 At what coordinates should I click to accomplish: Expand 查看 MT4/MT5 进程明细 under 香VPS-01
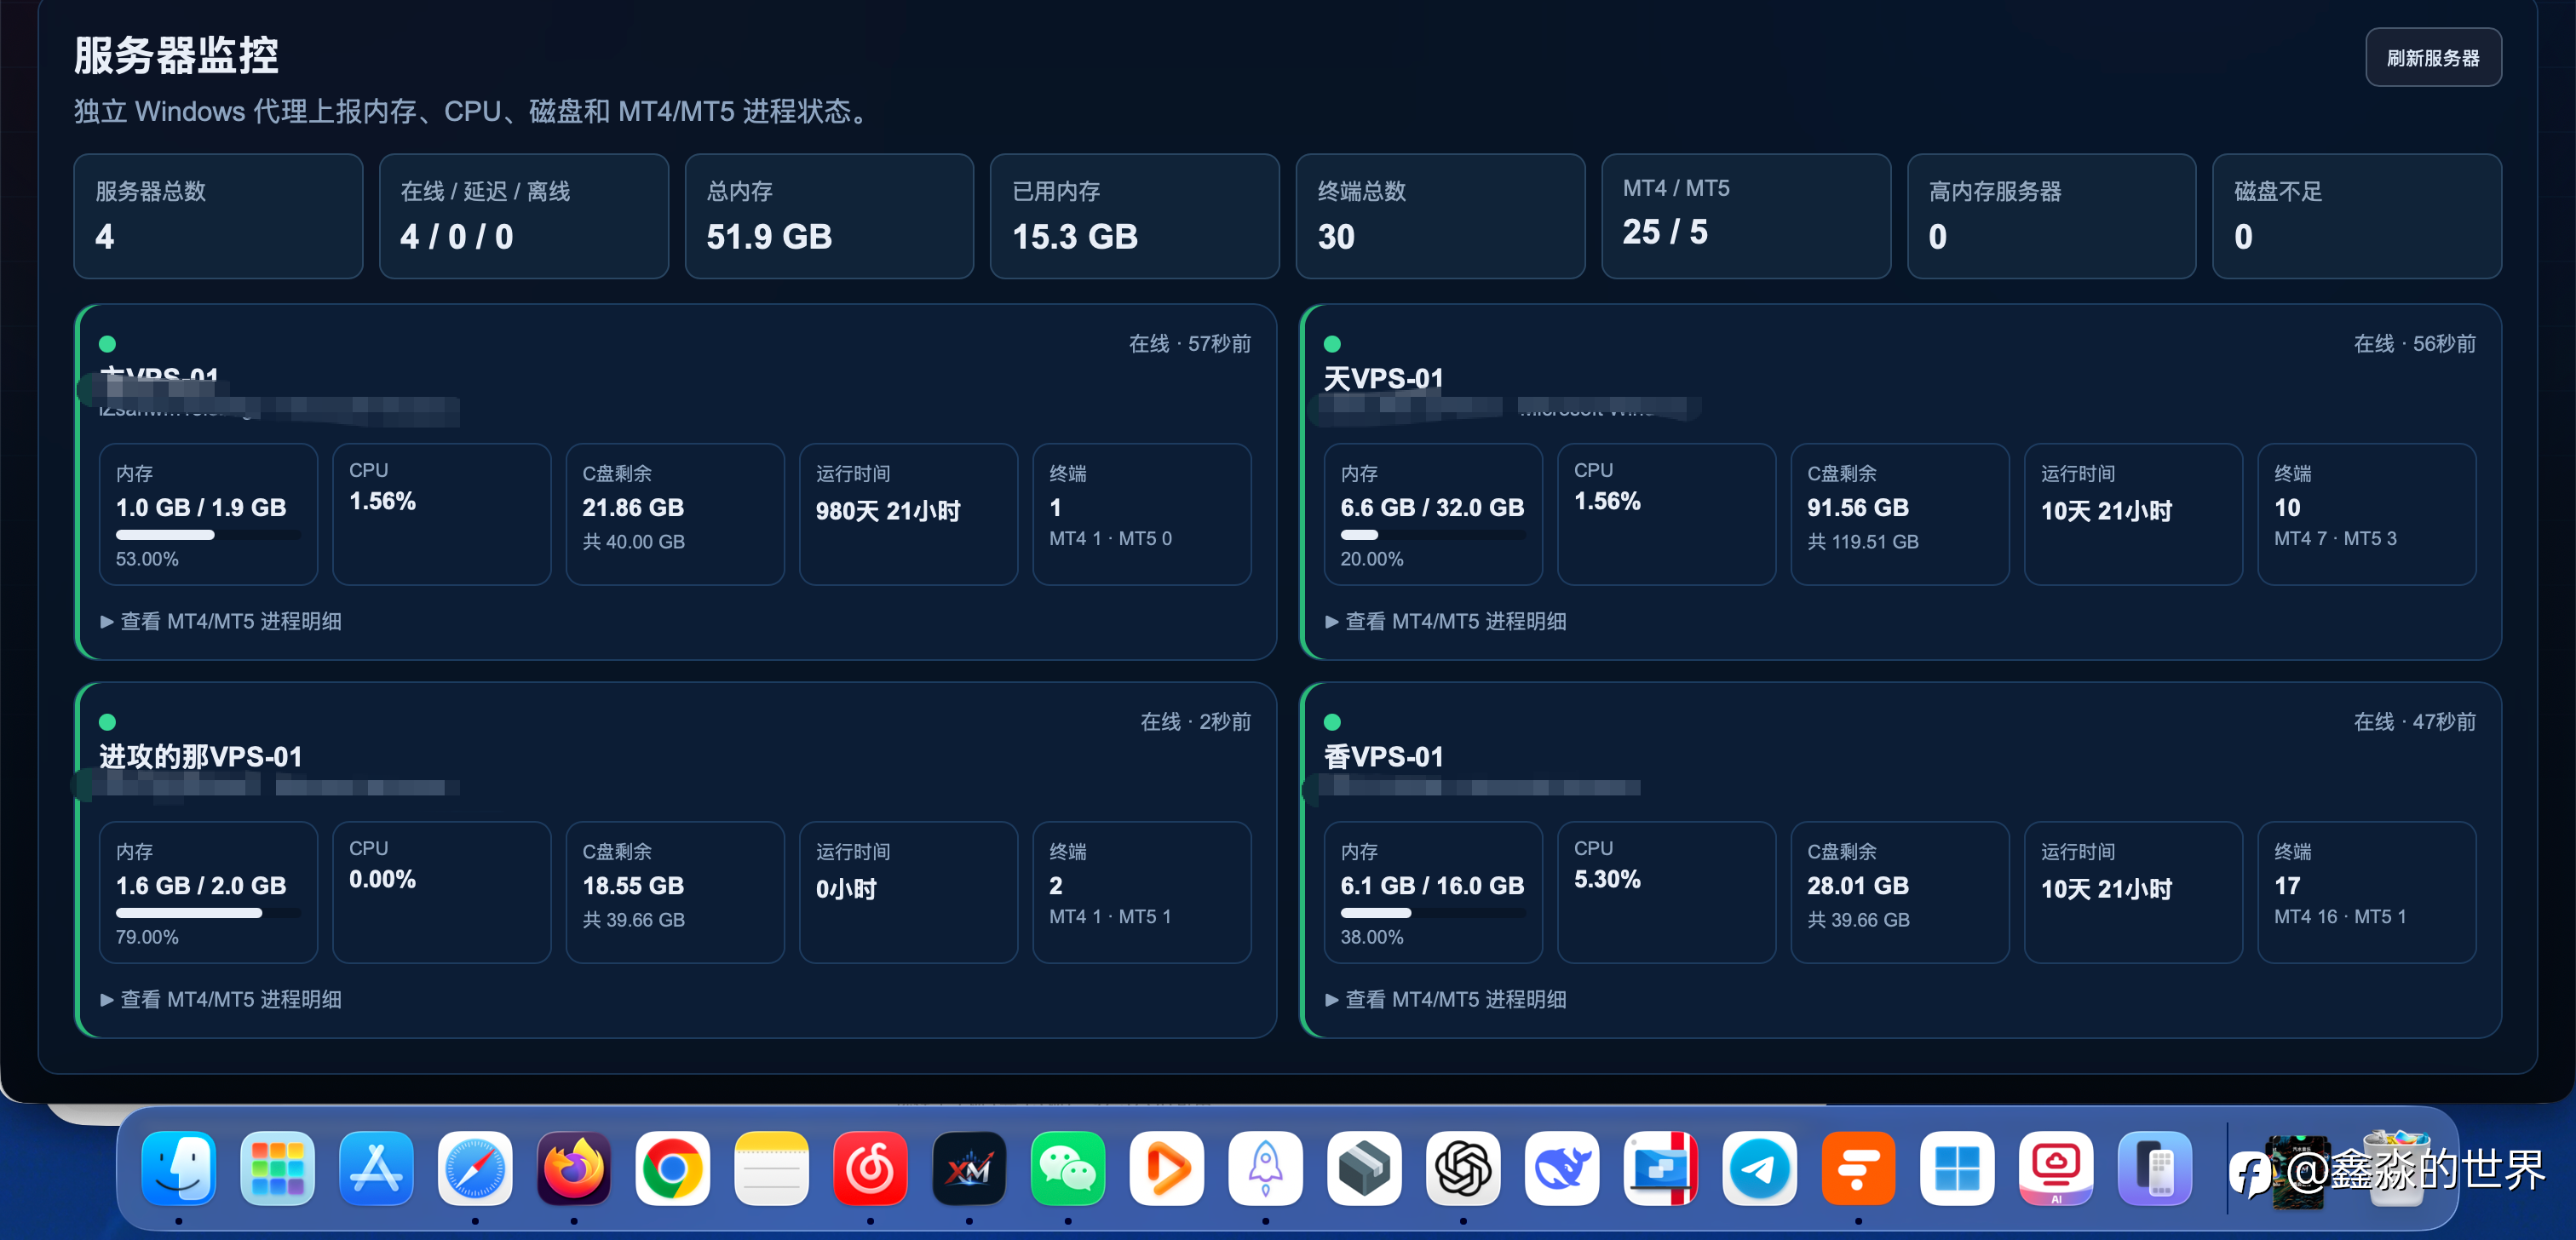point(1446,999)
